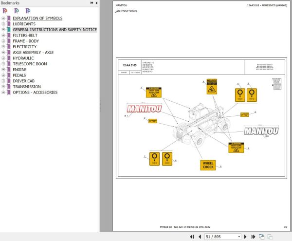
Task: Go to the next page
Action: tap(245, 237)
